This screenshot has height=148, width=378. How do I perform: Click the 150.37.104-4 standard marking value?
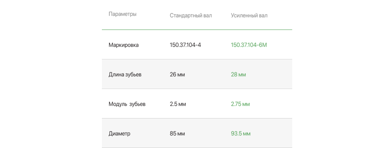point(185,45)
